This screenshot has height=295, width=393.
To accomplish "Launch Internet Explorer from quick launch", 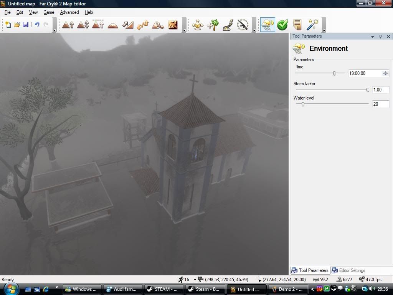I will pyautogui.click(x=46, y=289).
